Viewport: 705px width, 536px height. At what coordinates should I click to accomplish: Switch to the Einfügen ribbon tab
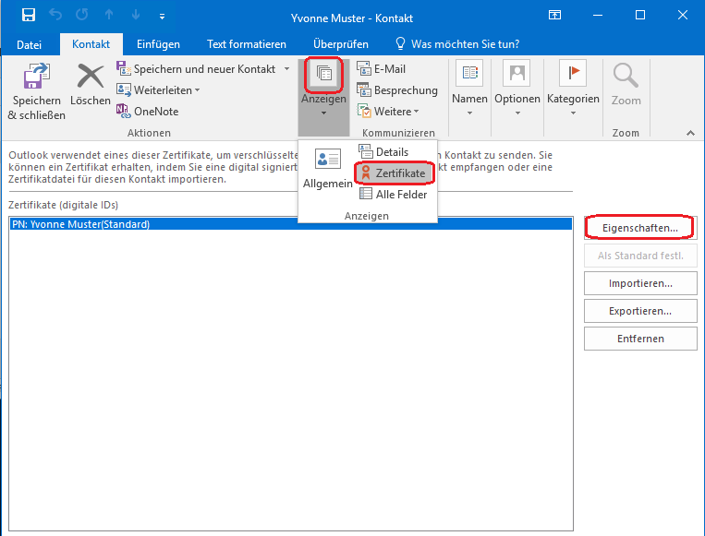point(158,43)
